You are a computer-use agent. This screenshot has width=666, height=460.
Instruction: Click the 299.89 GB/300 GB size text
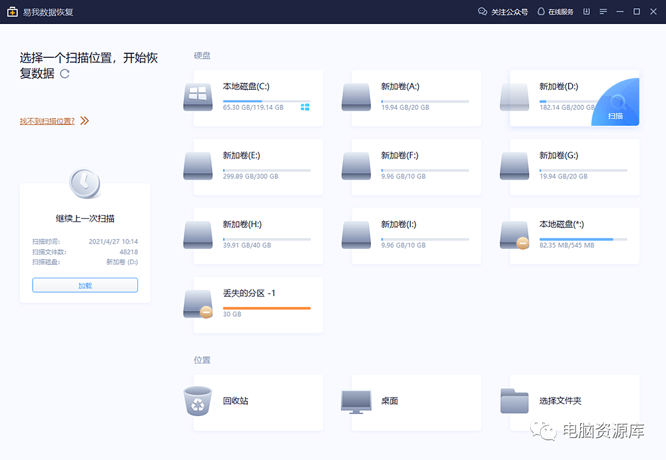[250, 176]
